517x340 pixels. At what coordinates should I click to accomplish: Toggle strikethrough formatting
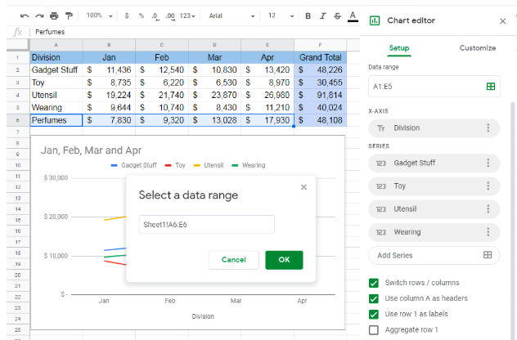[337, 16]
